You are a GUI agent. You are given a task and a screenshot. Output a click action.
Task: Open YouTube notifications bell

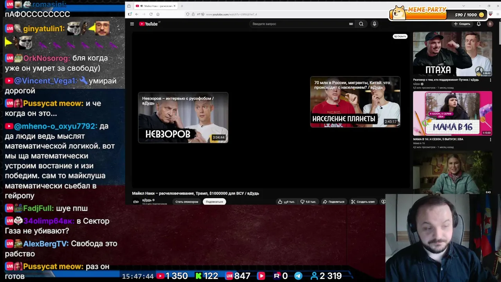point(478,24)
